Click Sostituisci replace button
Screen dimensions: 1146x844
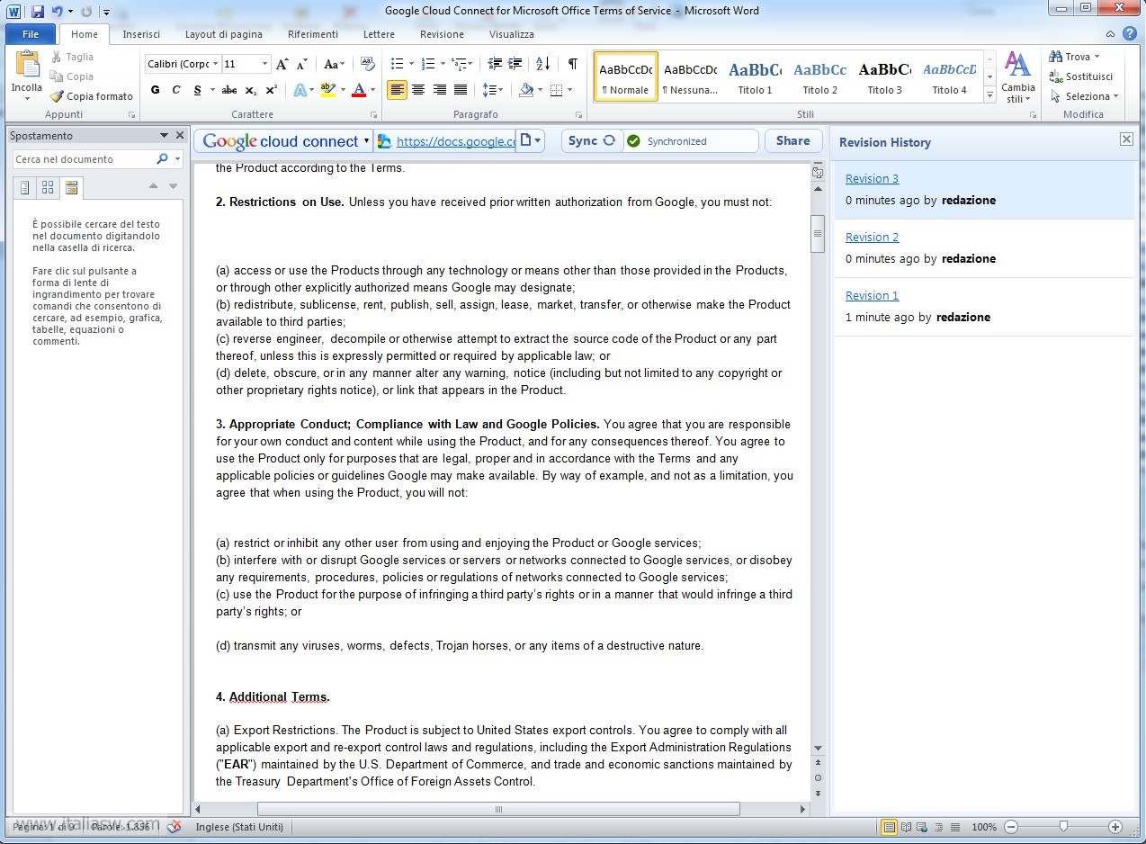pyautogui.click(x=1081, y=76)
